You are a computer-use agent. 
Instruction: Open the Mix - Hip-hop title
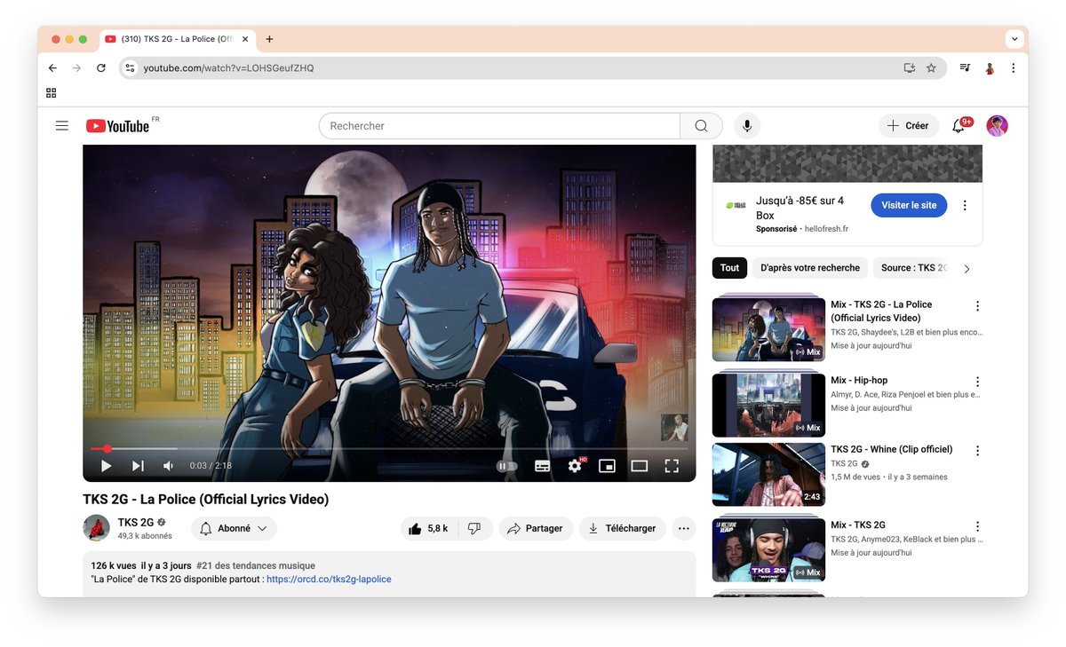[x=859, y=380]
